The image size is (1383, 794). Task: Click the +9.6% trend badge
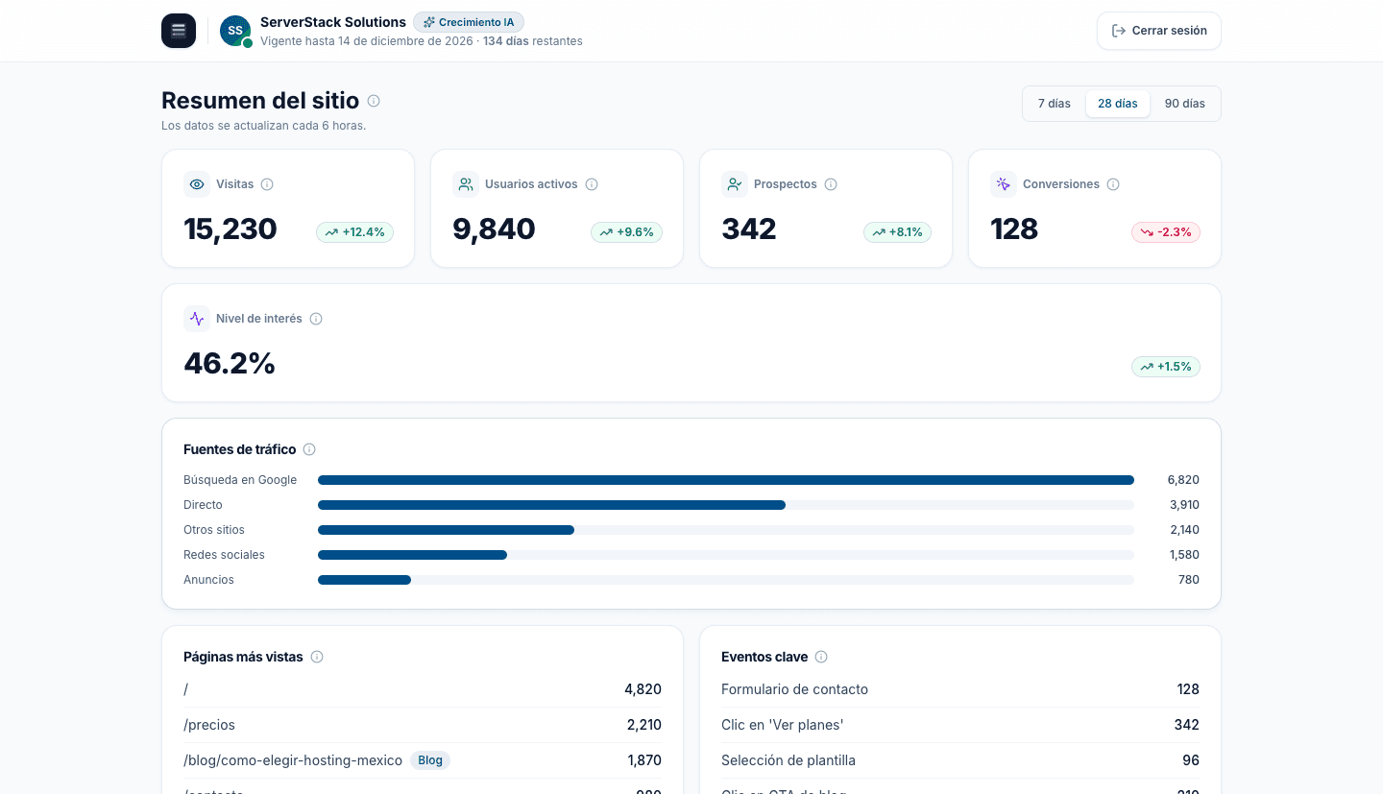tap(626, 232)
